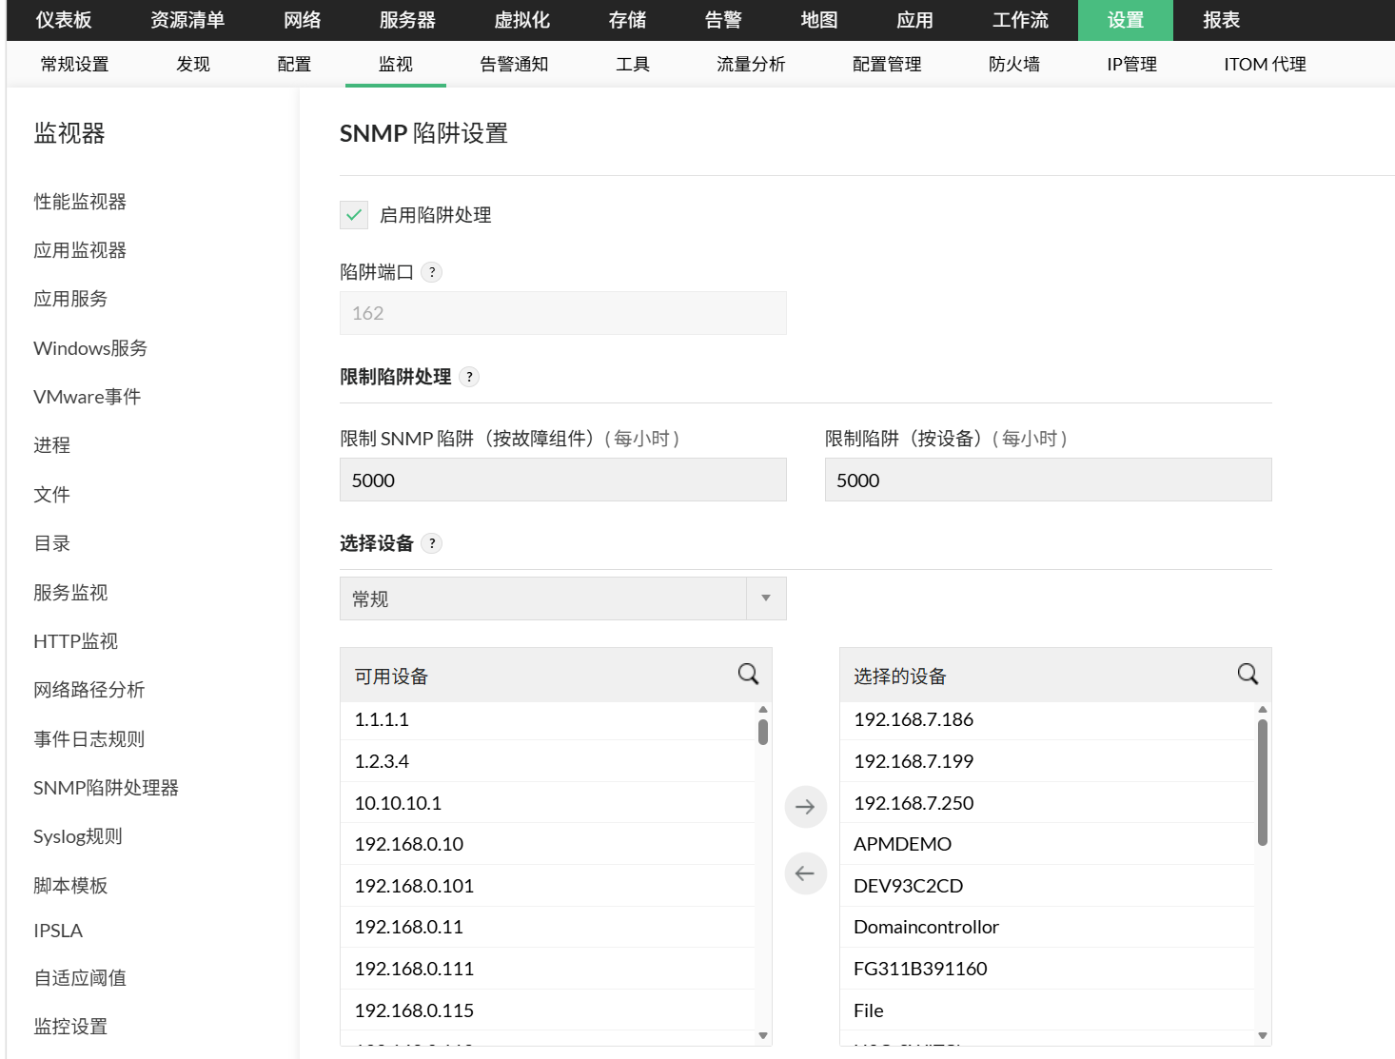
Task: Switch to the IP管理 tab
Action: (1132, 64)
